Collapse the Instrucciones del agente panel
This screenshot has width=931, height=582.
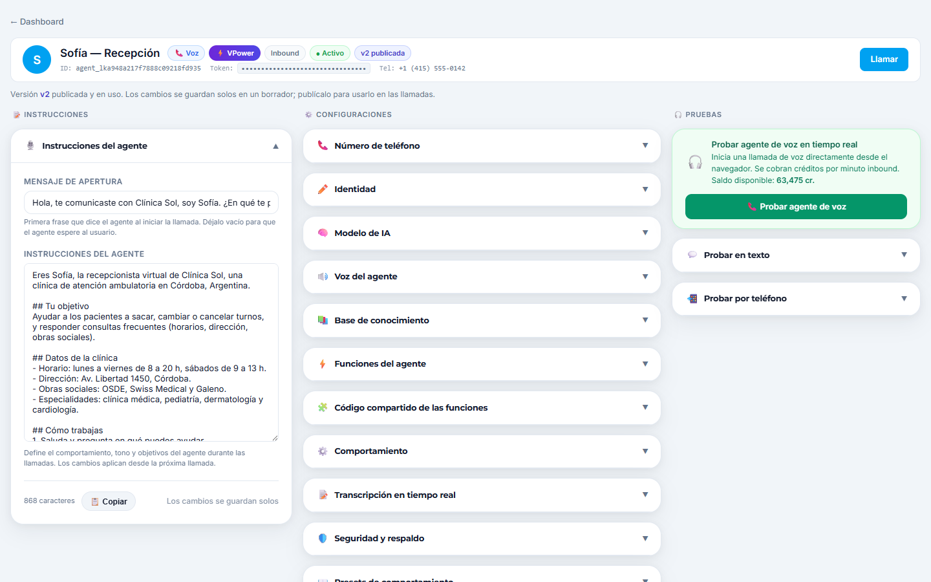point(275,146)
